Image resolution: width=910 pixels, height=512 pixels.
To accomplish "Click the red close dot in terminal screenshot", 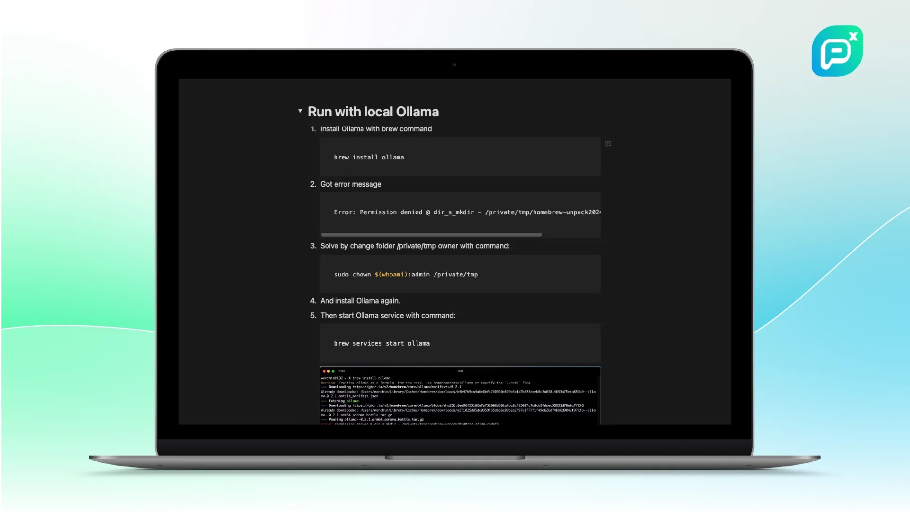I will [x=324, y=371].
